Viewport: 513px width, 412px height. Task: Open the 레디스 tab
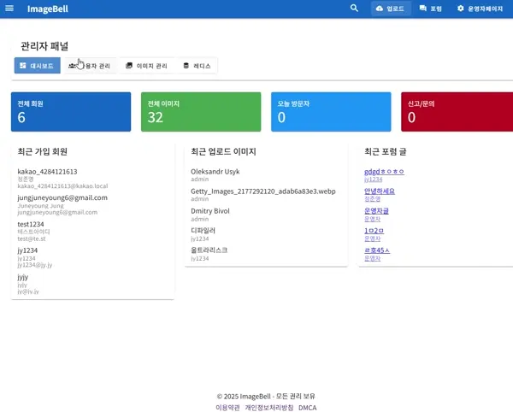[x=197, y=66]
